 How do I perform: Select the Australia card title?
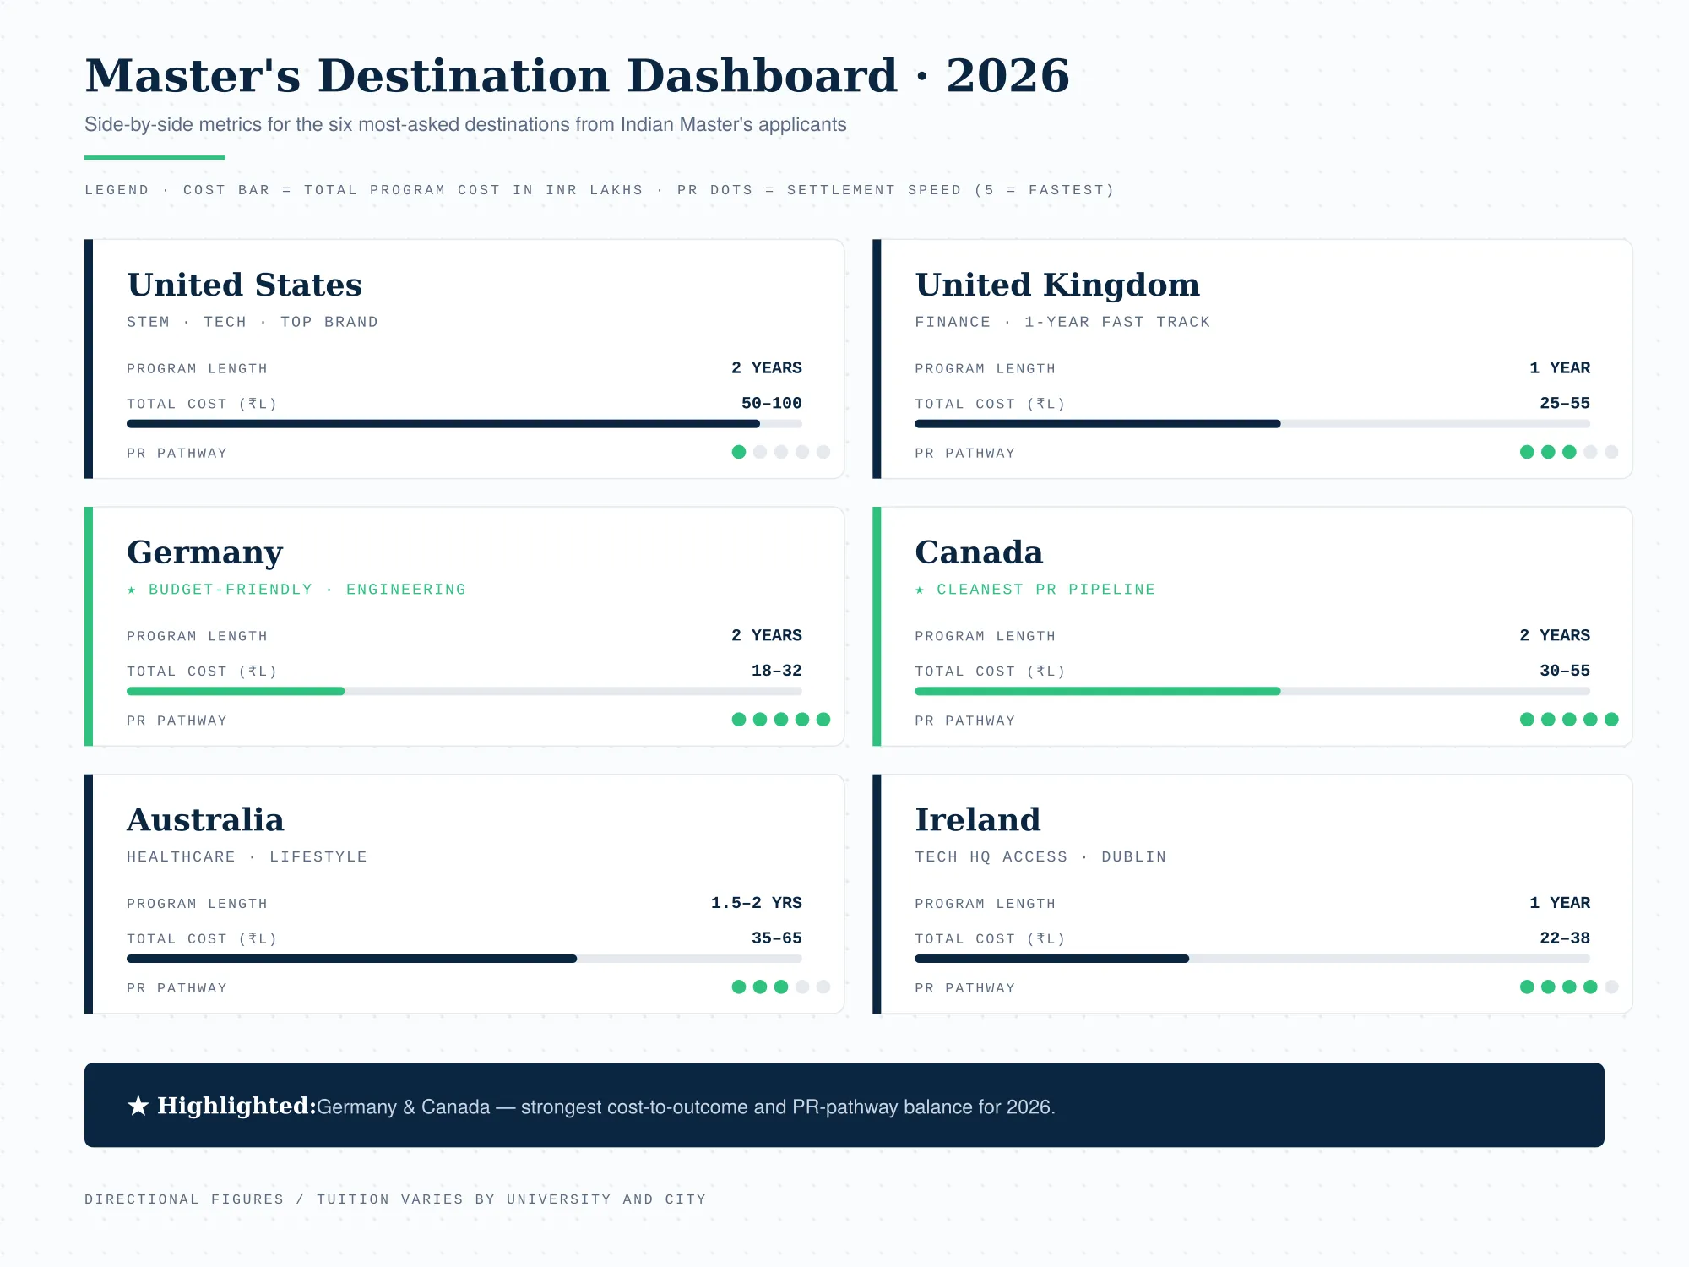(x=205, y=819)
